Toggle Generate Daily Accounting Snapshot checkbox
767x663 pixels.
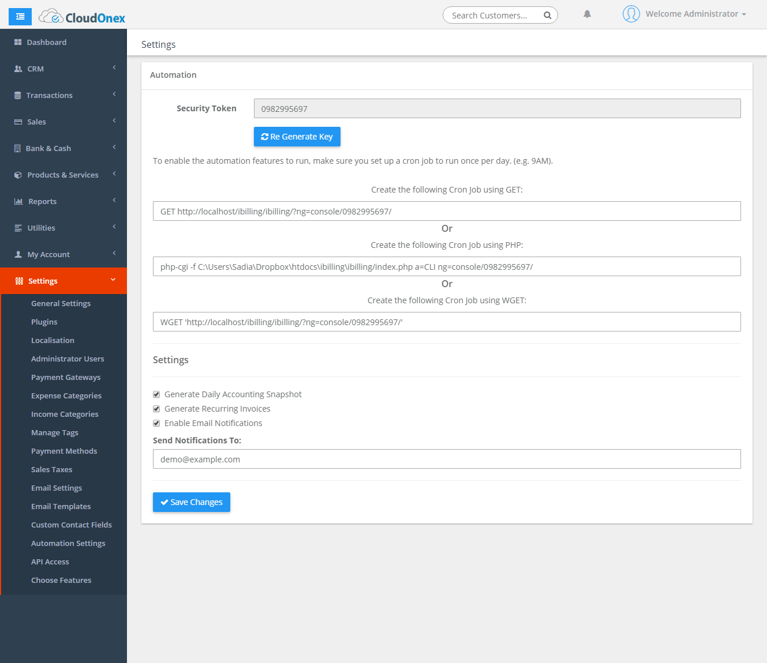point(156,394)
